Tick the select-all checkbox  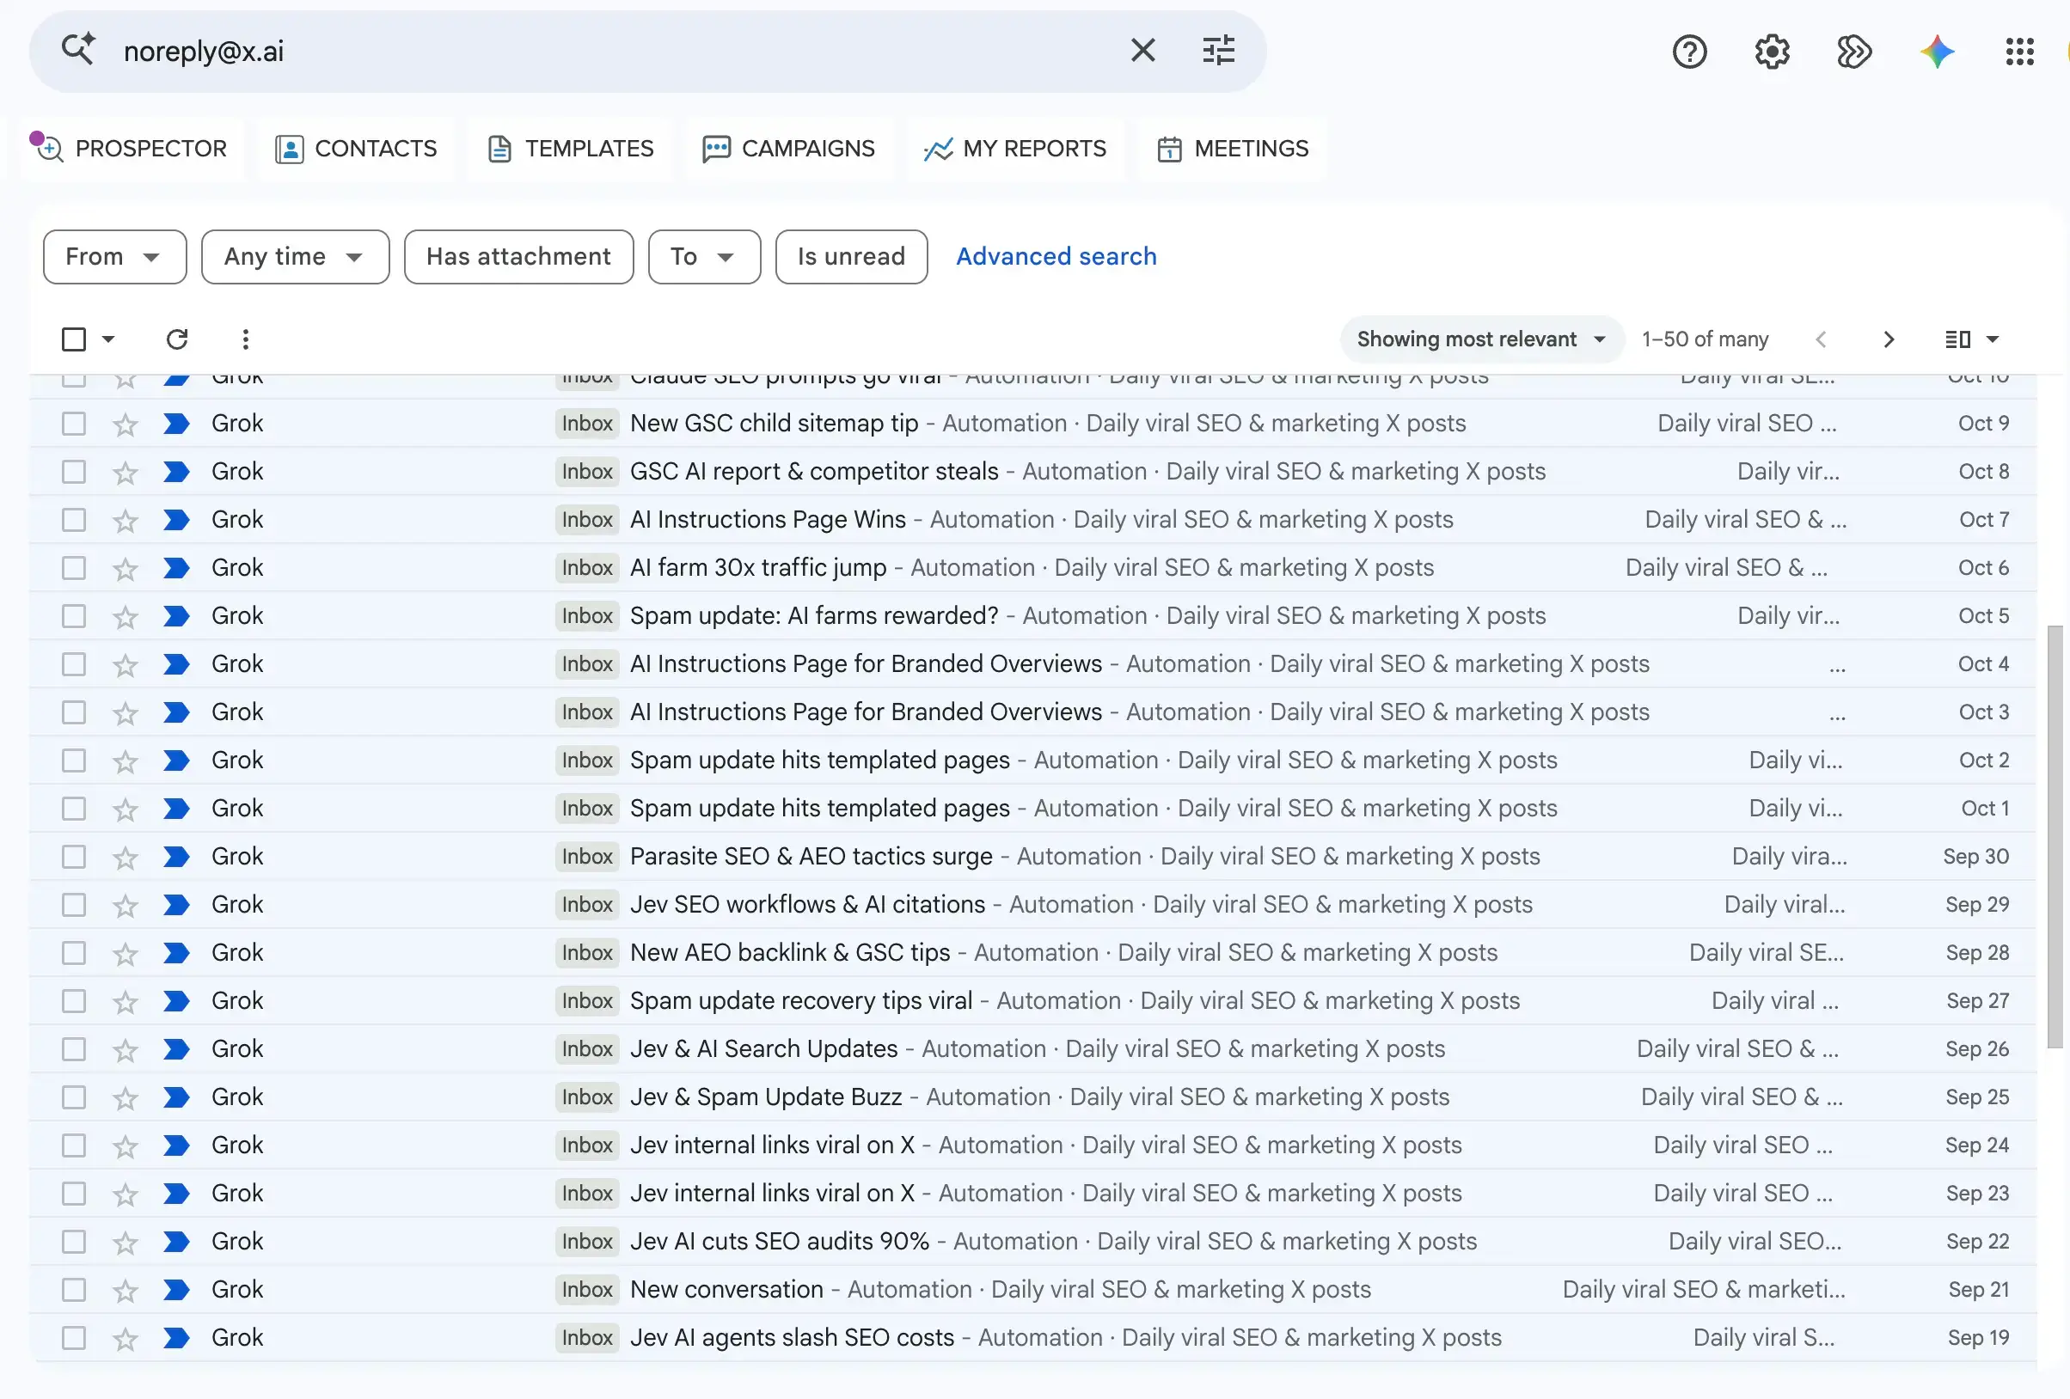click(x=74, y=339)
